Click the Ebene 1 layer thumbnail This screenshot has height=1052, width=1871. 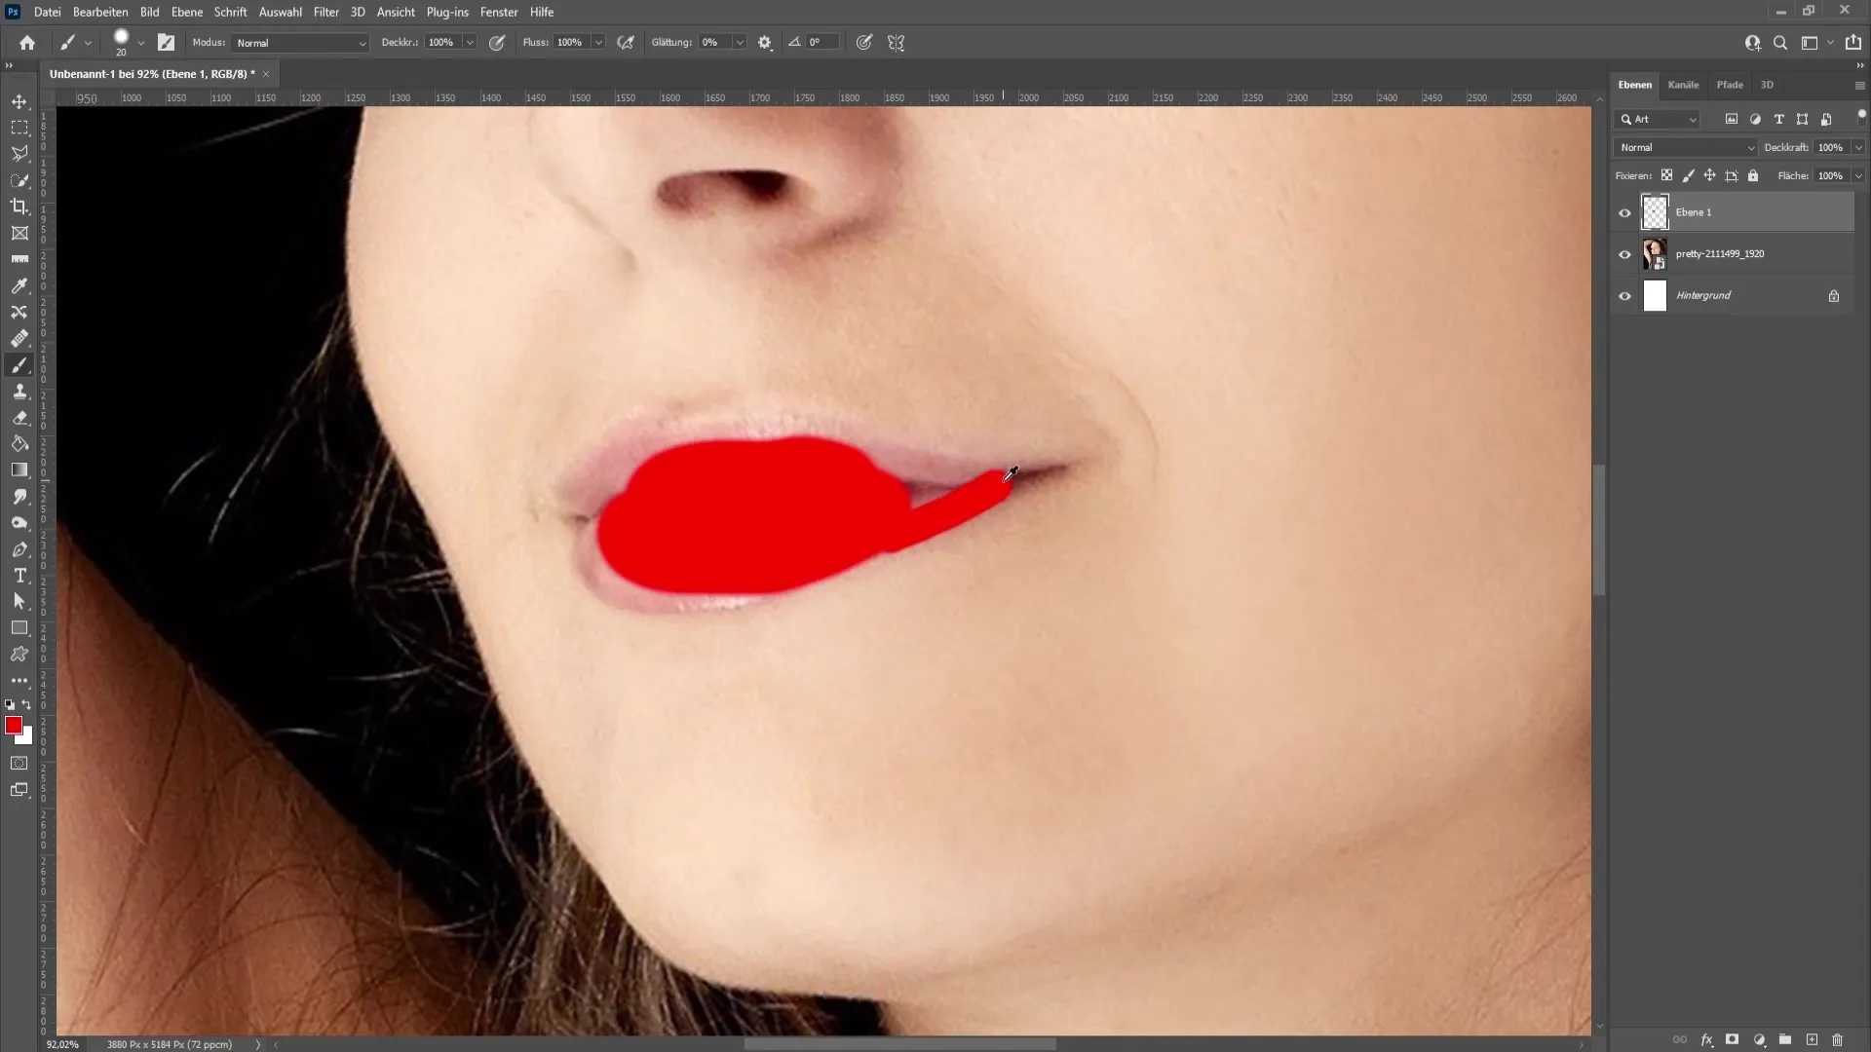(1655, 210)
